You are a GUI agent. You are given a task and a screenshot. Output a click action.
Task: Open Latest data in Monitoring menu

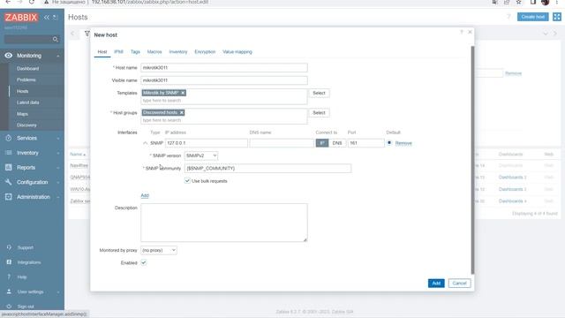point(27,102)
